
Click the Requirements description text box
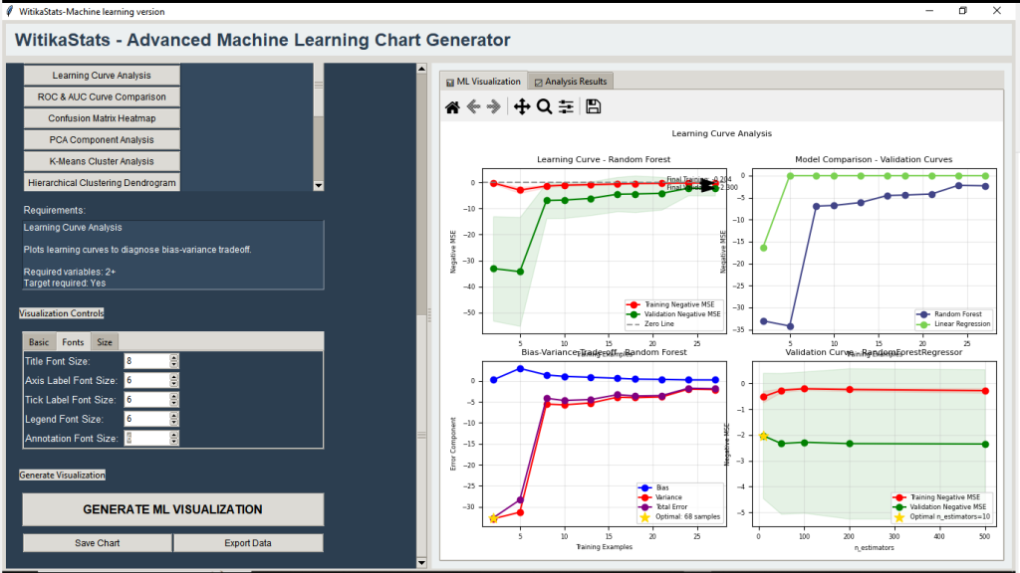click(173, 255)
